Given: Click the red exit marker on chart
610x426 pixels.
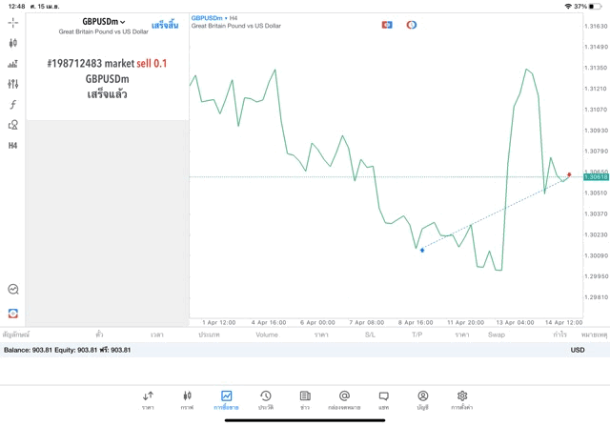Looking at the screenshot, I should [x=569, y=174].
